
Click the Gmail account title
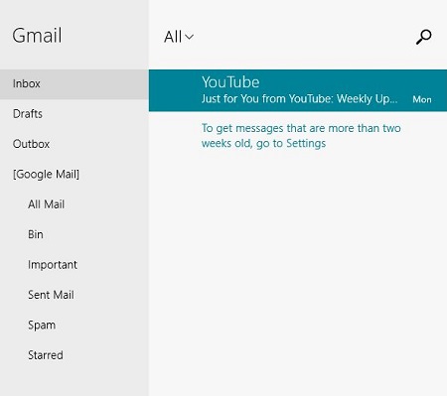click(x=37, y=36)
